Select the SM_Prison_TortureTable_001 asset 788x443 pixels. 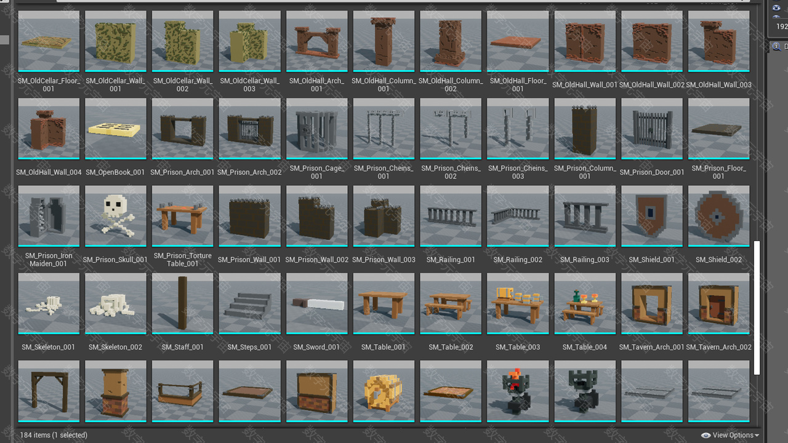tap(183, 216)
